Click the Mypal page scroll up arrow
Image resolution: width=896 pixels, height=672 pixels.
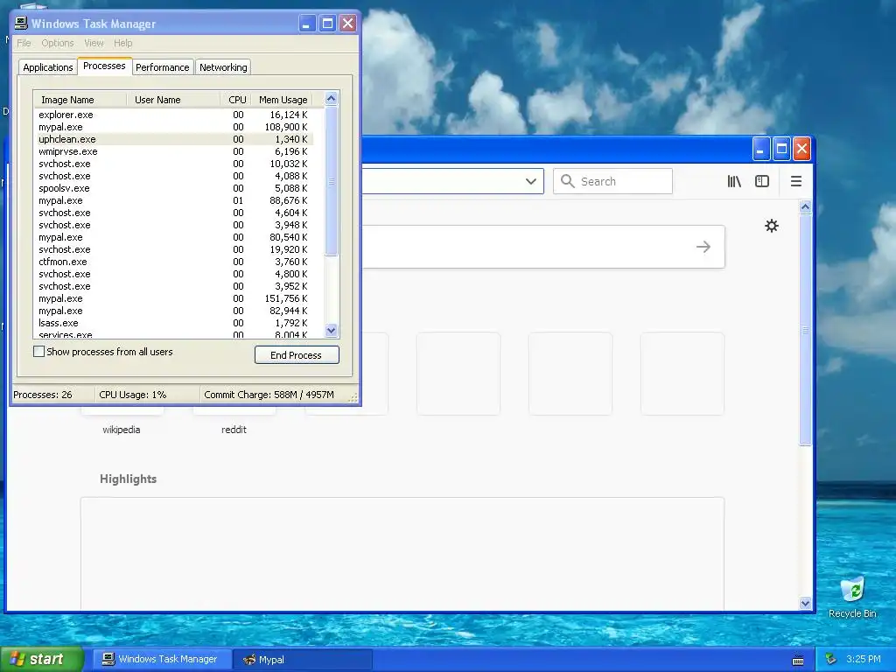tap(805, 206)
